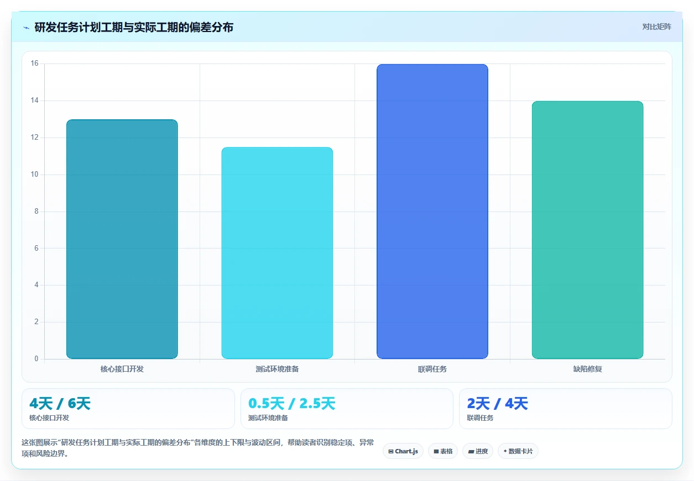Click the description paragraph starting with 这张图展示
The width and height of the screenshot is (694, 481).
click(197, 448)
